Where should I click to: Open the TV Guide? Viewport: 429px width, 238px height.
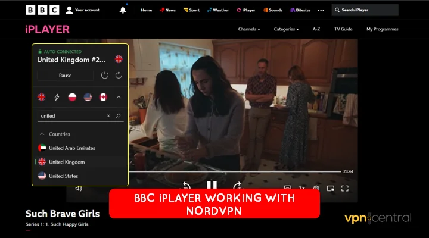343,29
